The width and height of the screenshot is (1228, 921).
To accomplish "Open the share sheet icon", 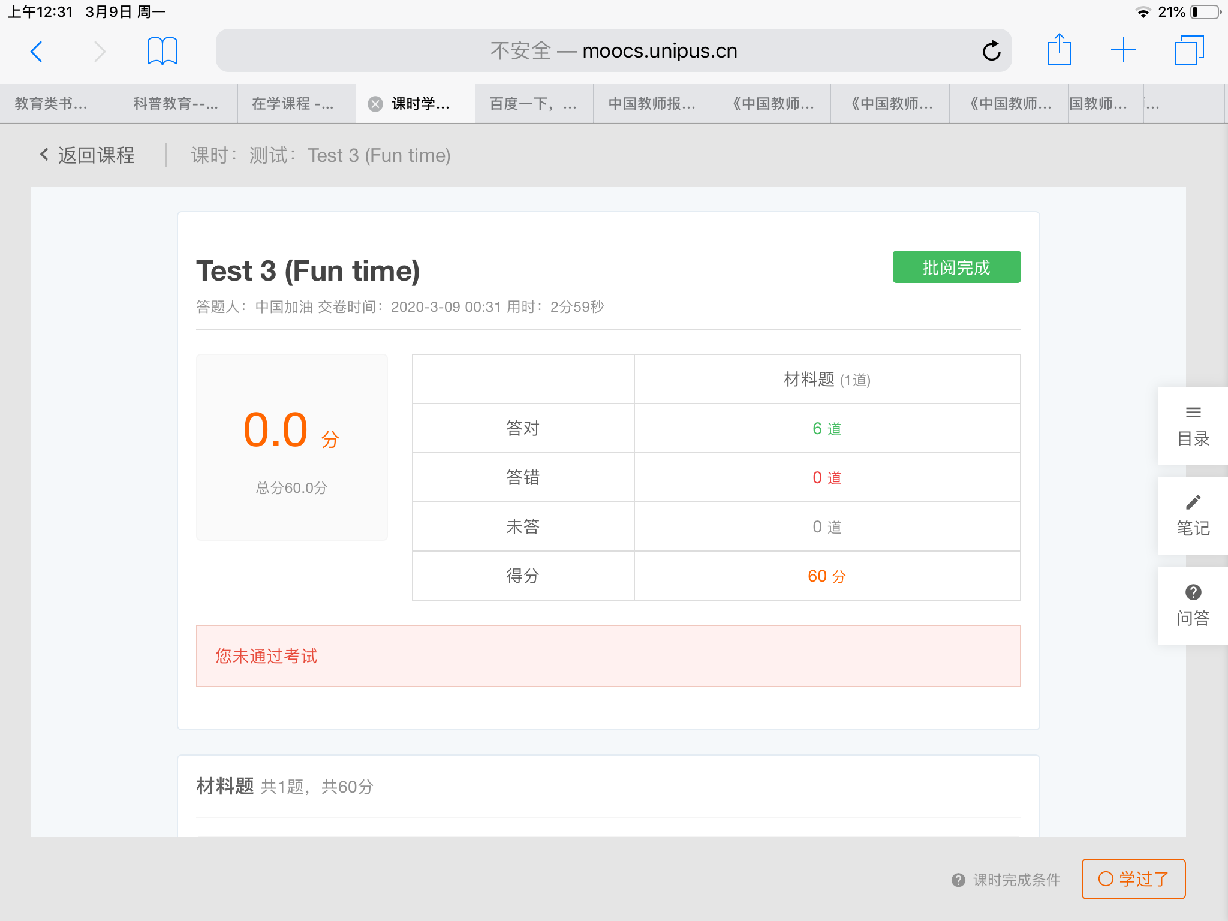I will pyautogui.click(x=1059, y=50).
